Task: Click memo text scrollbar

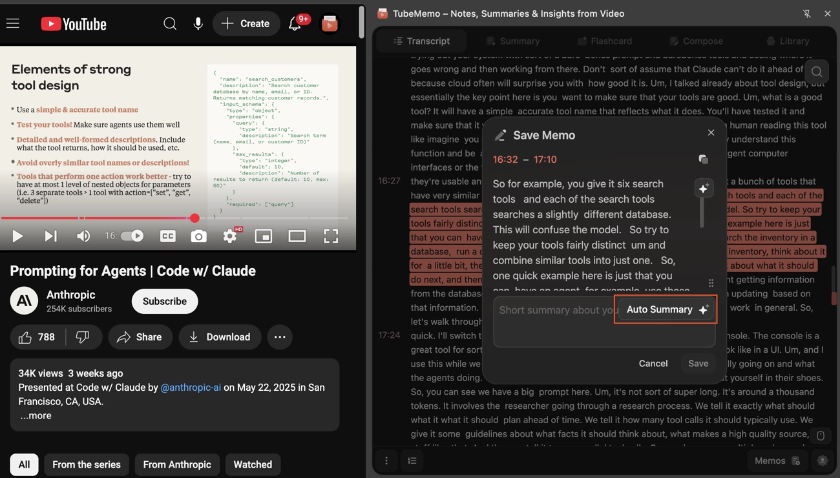Action: [702, 213]
